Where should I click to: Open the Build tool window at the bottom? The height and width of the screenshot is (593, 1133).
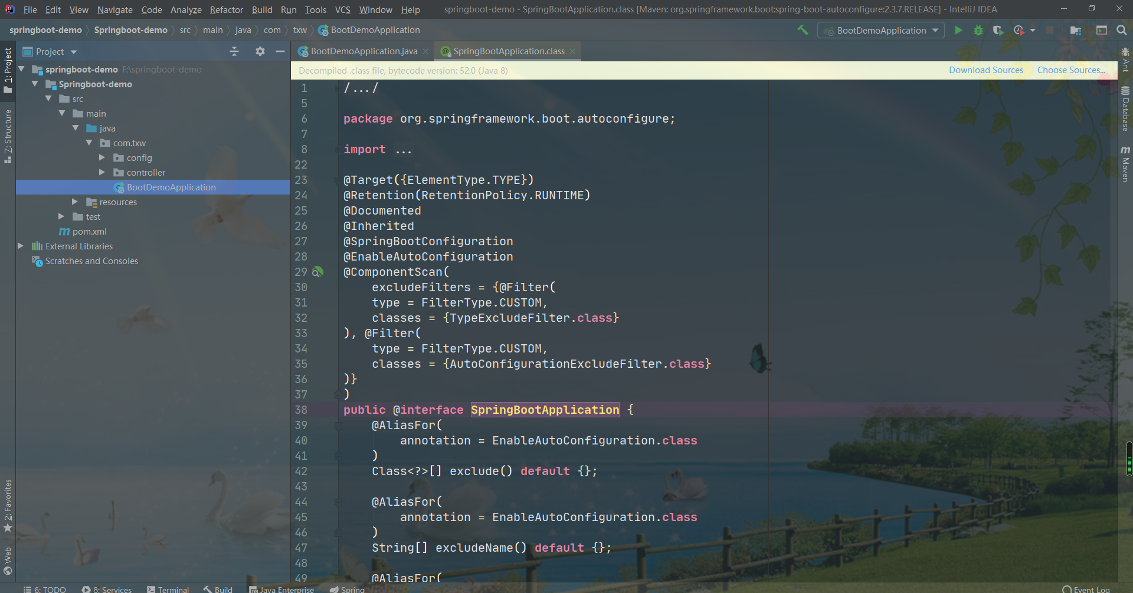point(218,589)
